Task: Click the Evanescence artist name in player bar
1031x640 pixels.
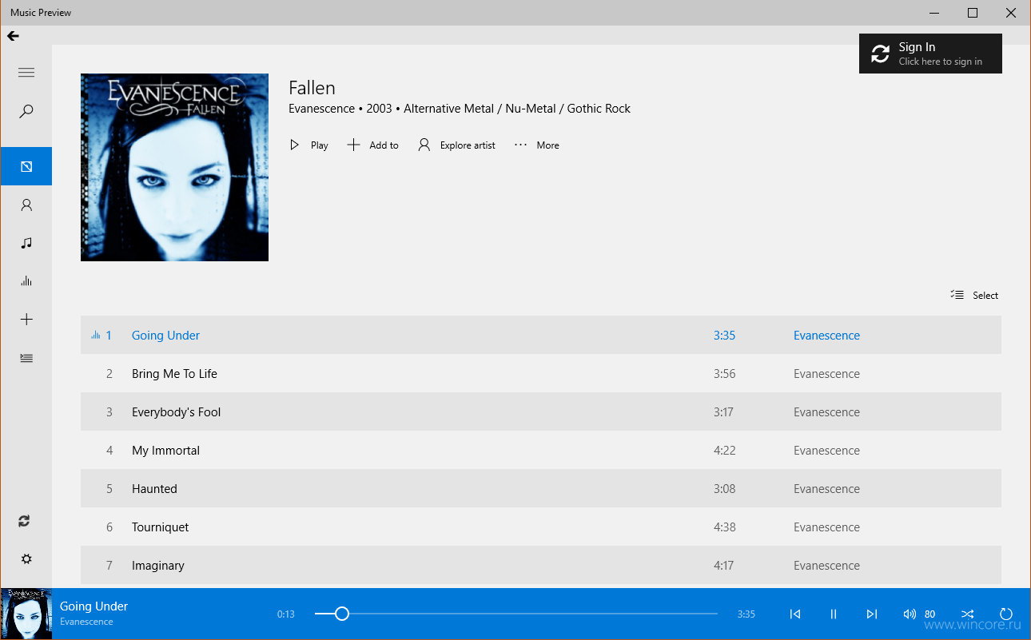Action: (86, 622)
